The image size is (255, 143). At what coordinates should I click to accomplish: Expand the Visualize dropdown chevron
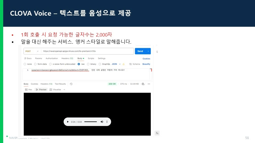click(64, 90)
